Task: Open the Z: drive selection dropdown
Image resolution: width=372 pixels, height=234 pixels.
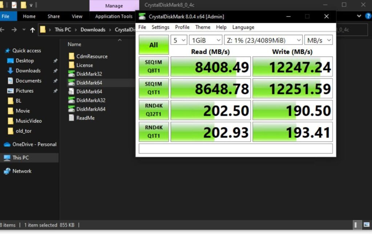Action: click(x=263, y=40)
